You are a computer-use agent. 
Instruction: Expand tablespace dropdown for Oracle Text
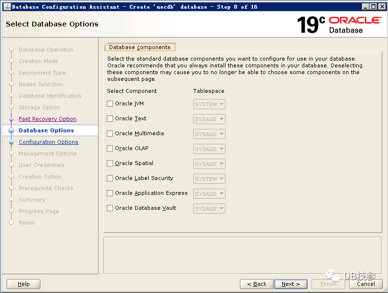[209, 119]
